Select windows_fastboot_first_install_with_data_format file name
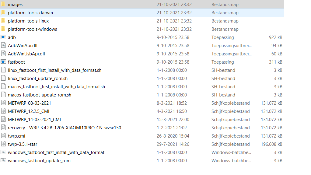 (56, 152)
